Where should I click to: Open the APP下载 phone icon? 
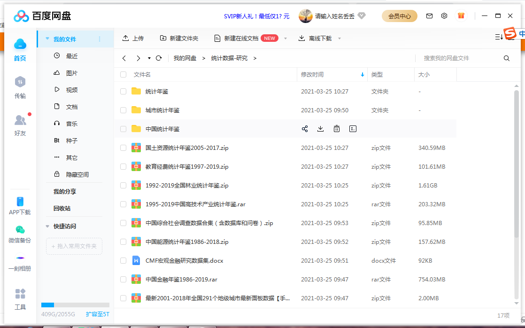pos(20,201)
